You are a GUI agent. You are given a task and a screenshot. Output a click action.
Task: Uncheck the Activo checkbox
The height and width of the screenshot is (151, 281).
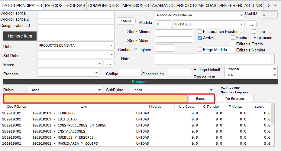[x=200, y=38]
